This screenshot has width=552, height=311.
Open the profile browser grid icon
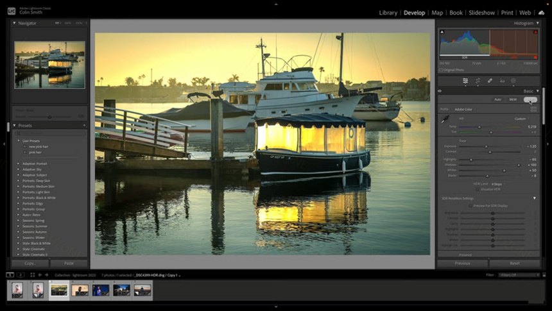533,110
